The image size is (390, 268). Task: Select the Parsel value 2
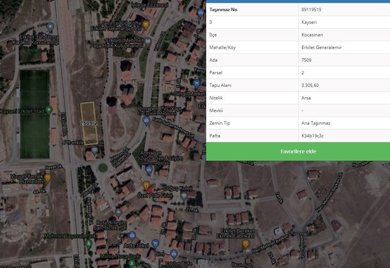[x=303, y=73]
